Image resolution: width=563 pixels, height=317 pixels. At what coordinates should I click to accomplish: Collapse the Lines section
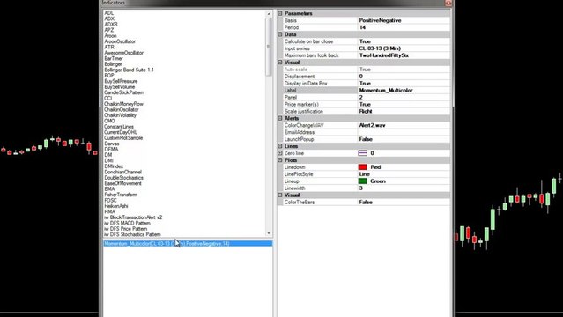(280, 146)
